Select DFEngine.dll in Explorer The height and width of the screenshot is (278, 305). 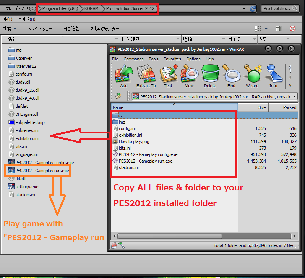click(23, 114)
